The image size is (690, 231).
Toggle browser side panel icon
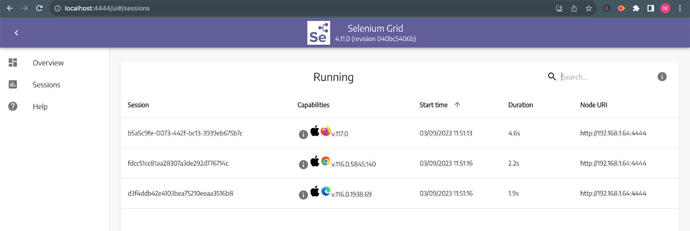click(x=651, y=8)
